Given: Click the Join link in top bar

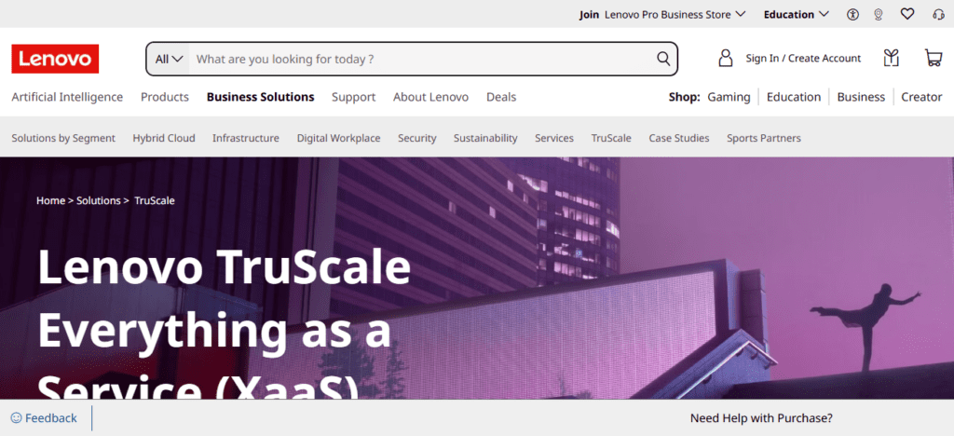Looking at the screenshot, I should [589, 15].
